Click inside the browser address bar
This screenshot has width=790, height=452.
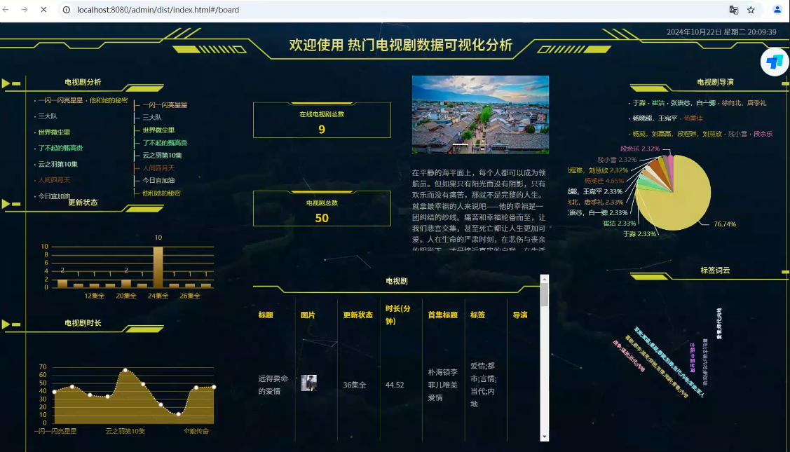coord(210,11)
